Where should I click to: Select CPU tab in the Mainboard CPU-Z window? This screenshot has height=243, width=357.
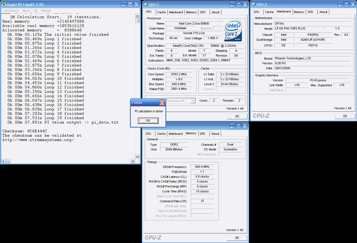[256, 12]
